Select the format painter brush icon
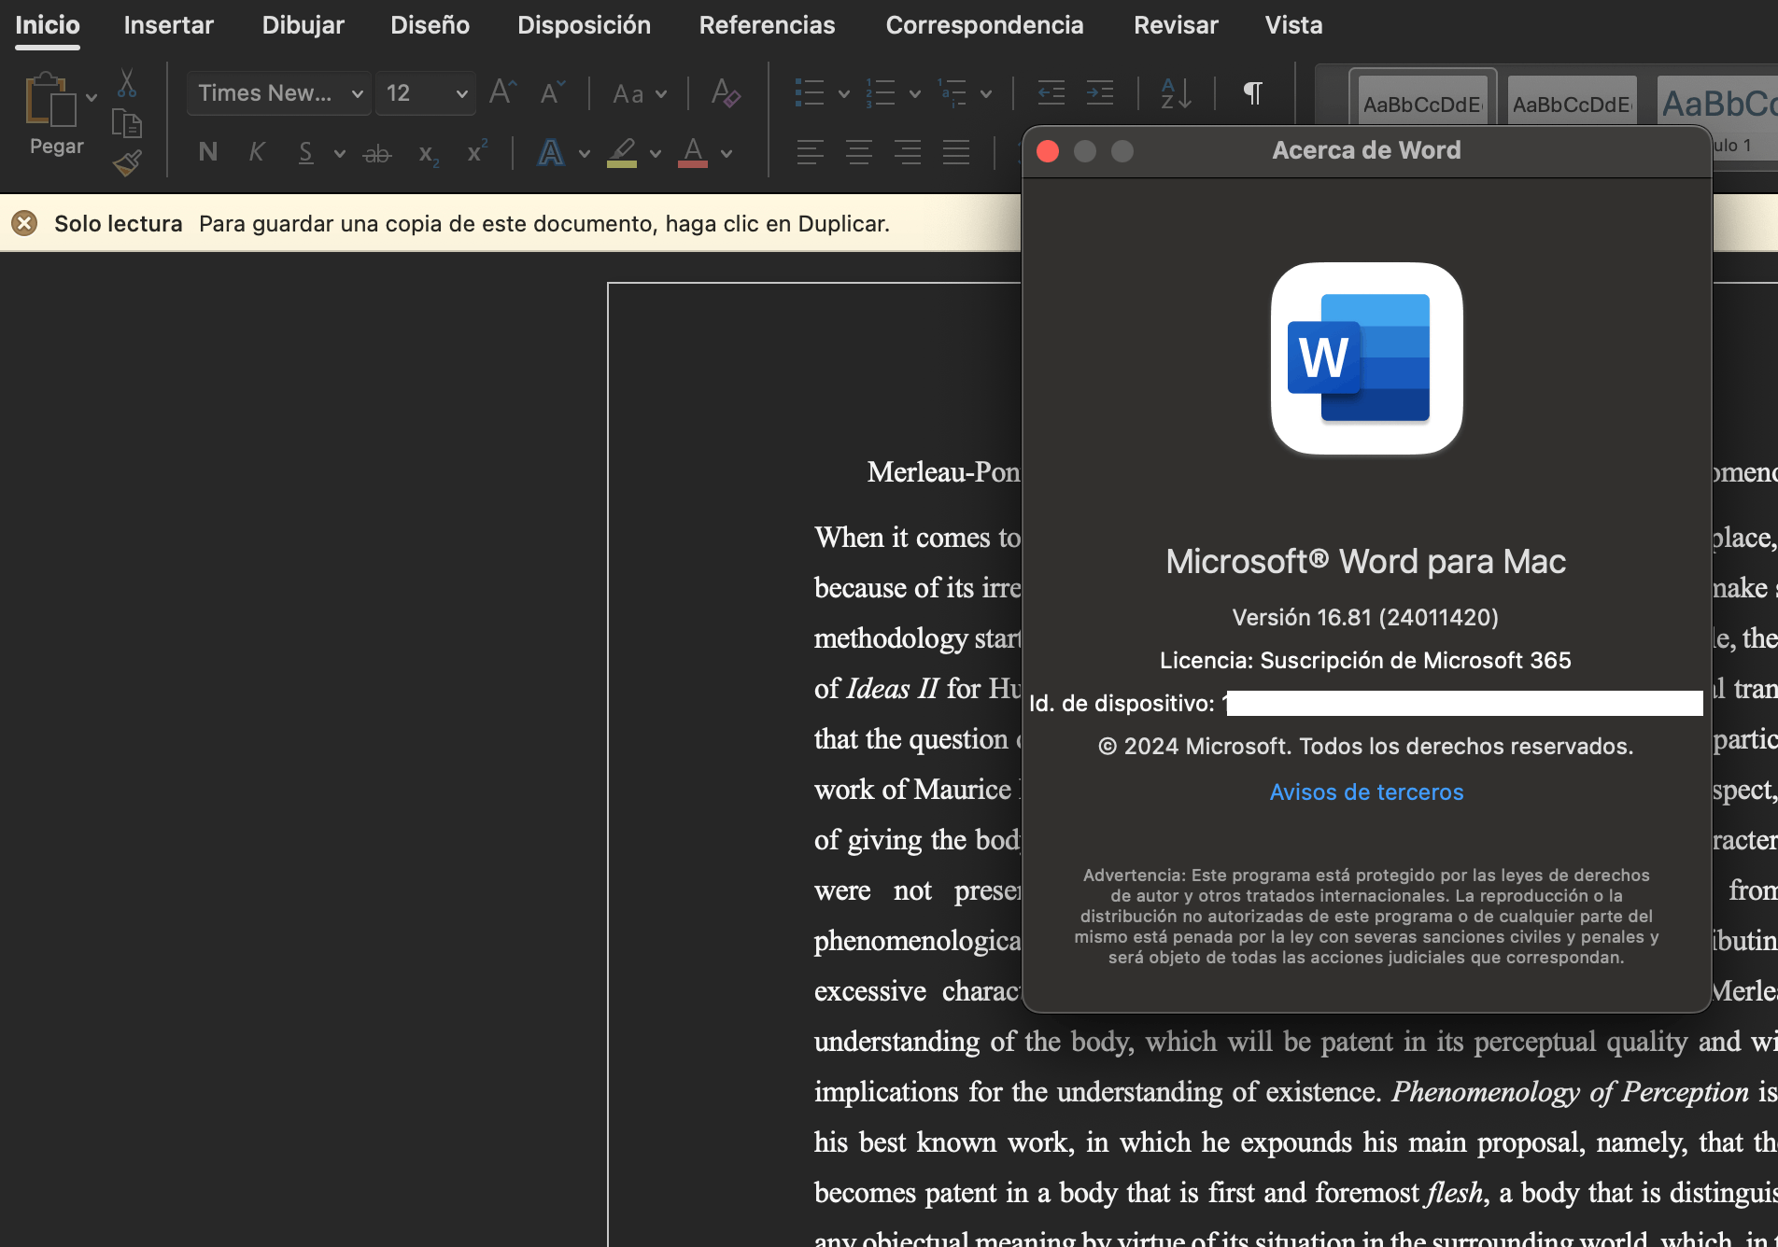 [127, 163]
